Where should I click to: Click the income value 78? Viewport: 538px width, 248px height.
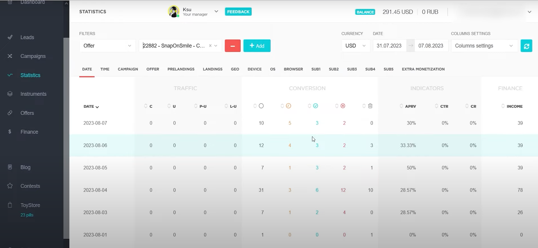(x=520, y=190)
